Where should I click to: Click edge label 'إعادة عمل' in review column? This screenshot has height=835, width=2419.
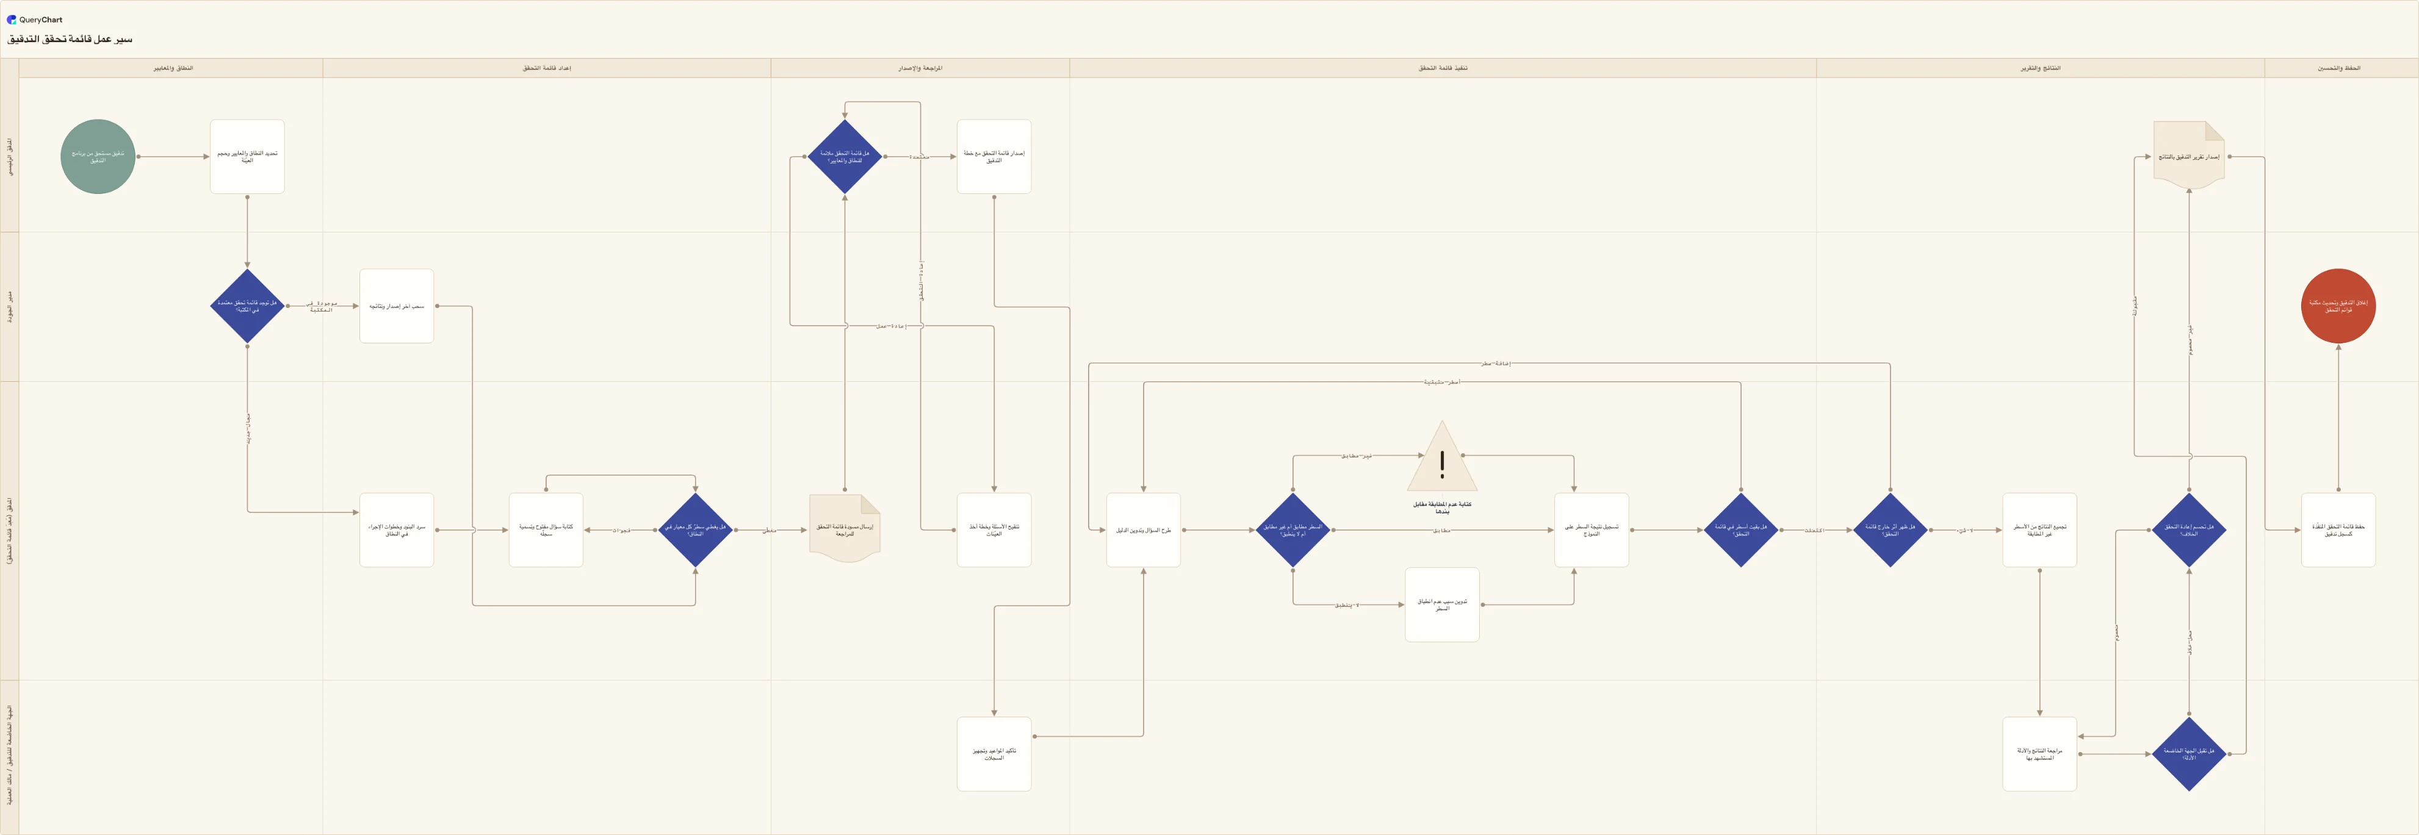coord(890,326)
